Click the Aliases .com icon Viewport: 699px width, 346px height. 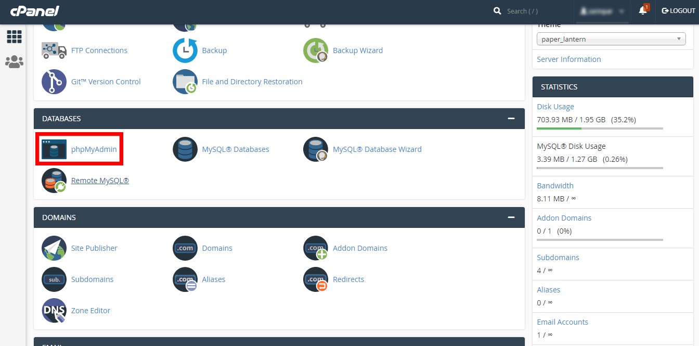[x=185, y=279]
